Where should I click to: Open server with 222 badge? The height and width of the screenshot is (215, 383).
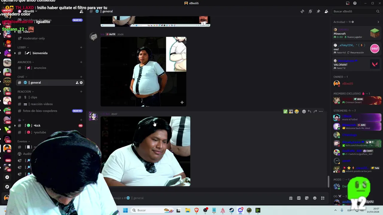pos(7,72)
